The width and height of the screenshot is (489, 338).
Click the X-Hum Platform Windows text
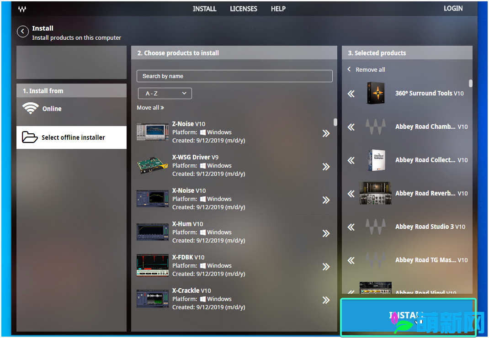[202, 232]
